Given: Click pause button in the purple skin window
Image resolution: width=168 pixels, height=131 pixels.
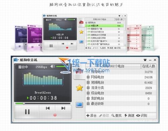Looking at the screenshot, I should (x=32, y=47).
